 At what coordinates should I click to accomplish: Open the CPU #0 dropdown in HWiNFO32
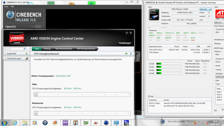tap(205, 9)
